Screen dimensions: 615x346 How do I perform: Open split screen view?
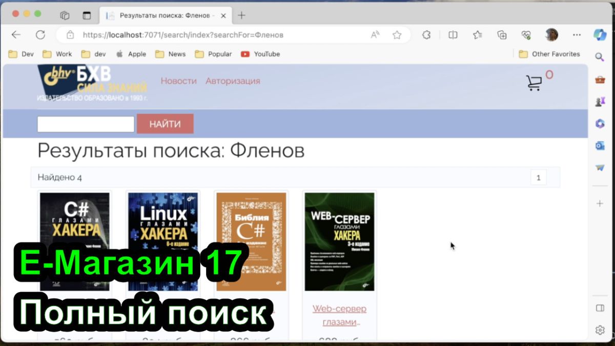[x=453, y=35]
